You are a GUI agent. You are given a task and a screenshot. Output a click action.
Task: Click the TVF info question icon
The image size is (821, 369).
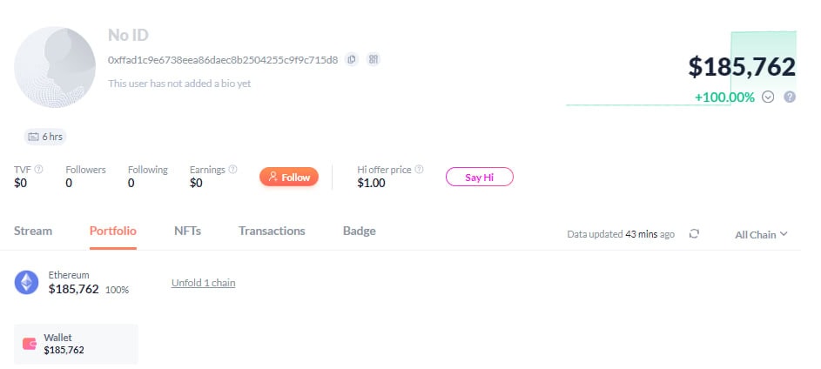click(x=38, y=170)
